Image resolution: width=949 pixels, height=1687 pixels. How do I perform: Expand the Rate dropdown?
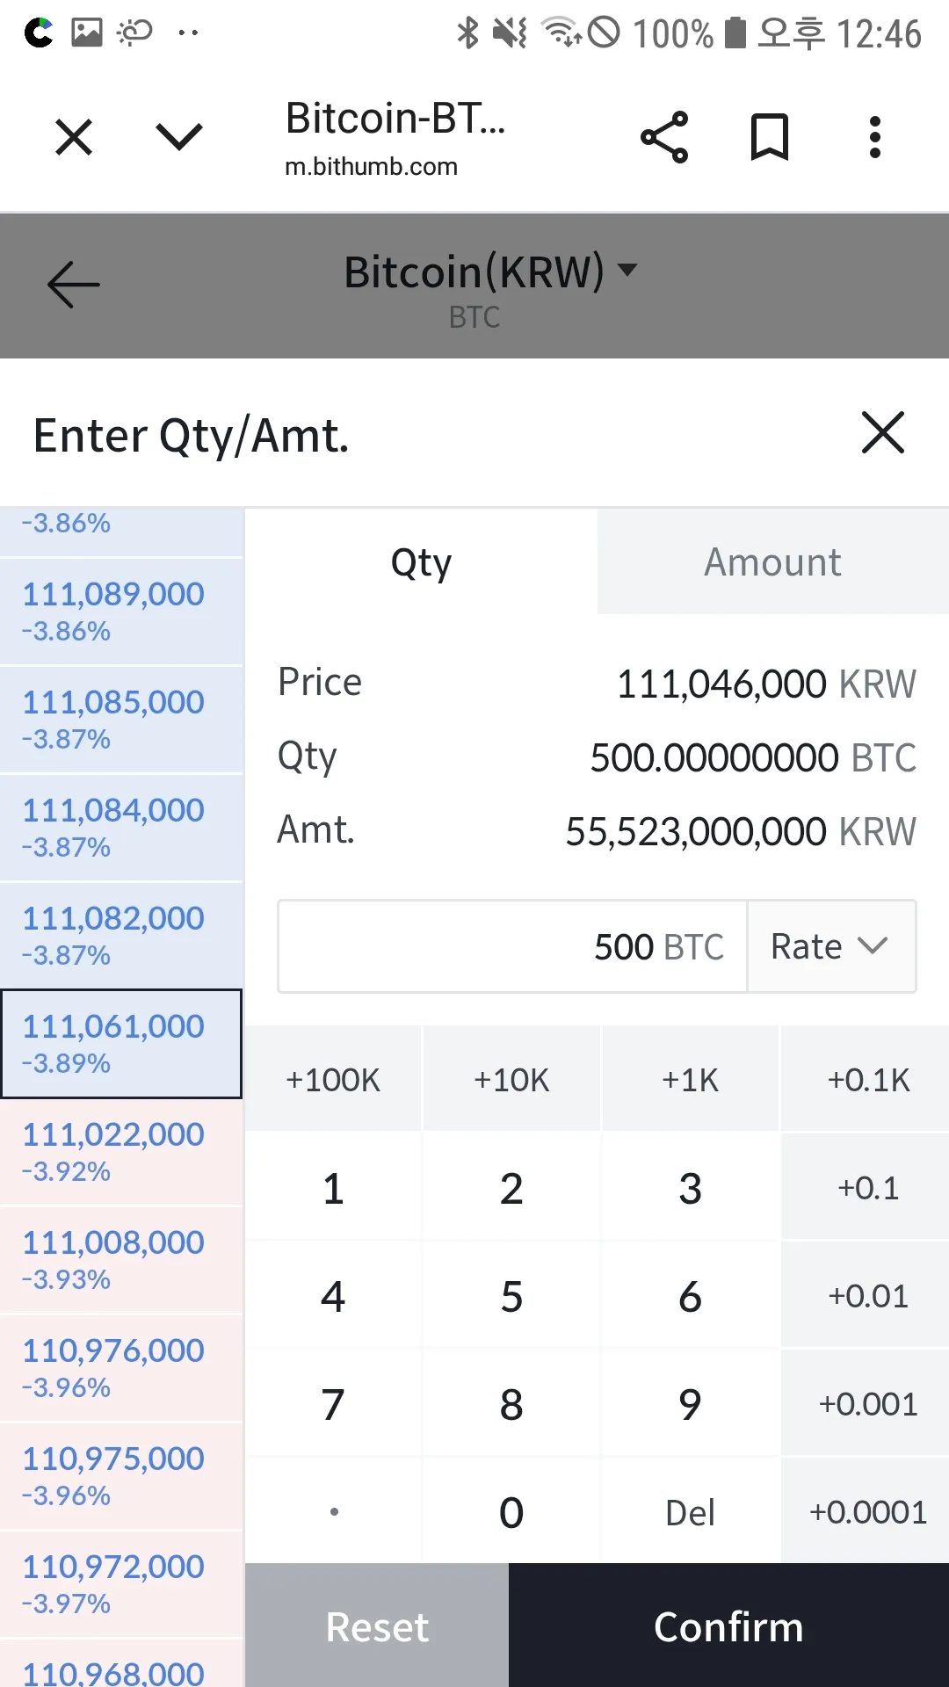click(830, 946)
